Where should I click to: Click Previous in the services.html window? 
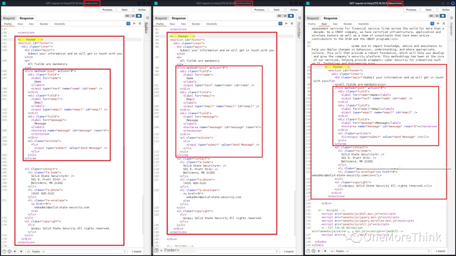(259, 10)
